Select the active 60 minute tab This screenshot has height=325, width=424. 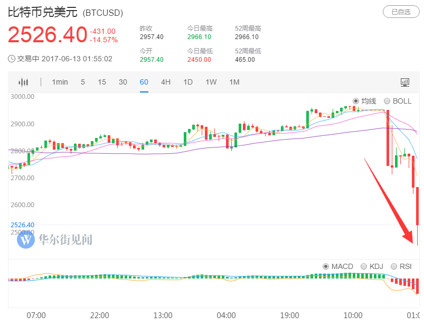144,82
